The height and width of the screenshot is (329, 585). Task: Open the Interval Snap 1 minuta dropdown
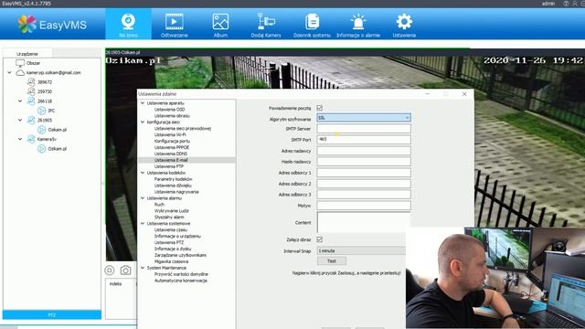tap(361, 250)
